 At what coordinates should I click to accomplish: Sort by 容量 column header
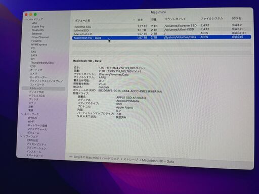[x=154, y=20]
